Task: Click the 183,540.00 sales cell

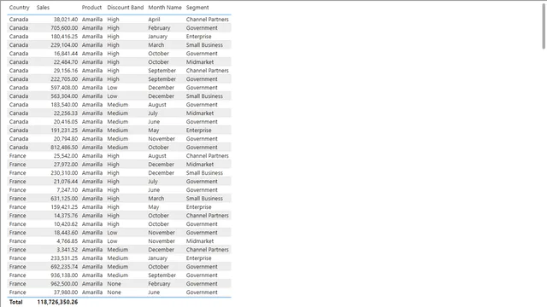Action: point(64,105)
